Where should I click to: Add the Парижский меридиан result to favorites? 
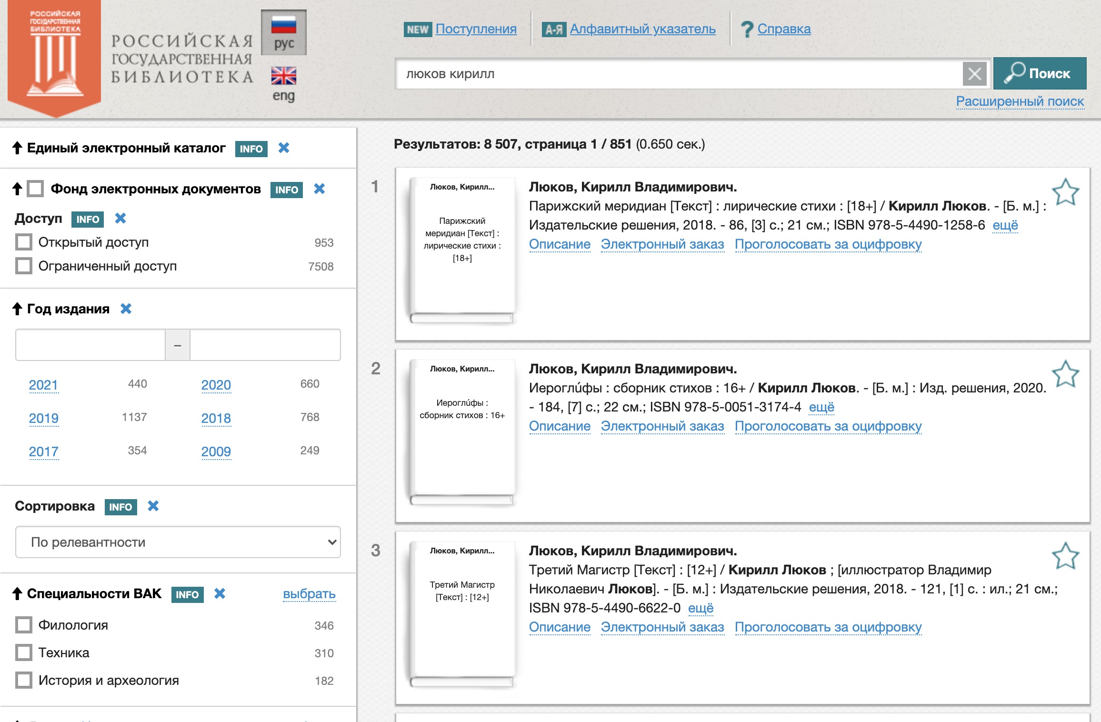tap(1065, 192)
